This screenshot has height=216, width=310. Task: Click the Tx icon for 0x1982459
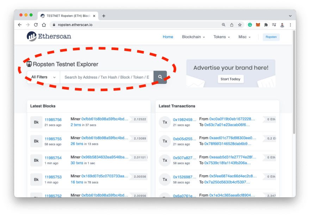pos(165,122)
